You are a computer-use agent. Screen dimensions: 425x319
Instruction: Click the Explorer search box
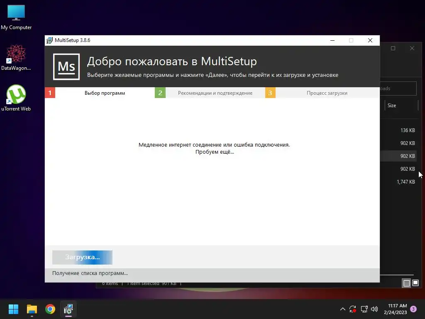398,88
